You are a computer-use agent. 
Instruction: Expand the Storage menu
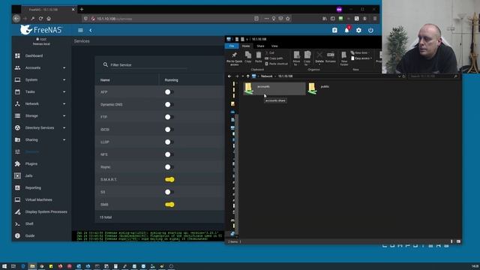[x=41, y=115]
